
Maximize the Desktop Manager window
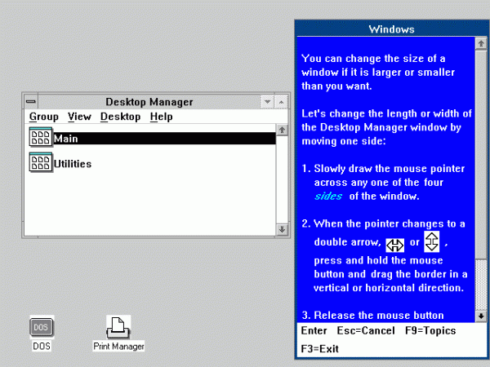[x=282, y=102]
